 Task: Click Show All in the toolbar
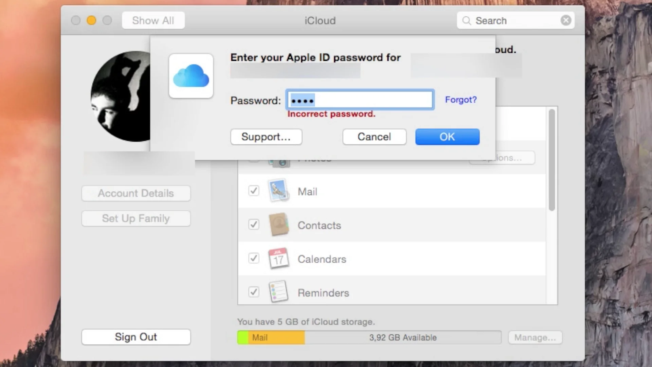click(153, 20)
